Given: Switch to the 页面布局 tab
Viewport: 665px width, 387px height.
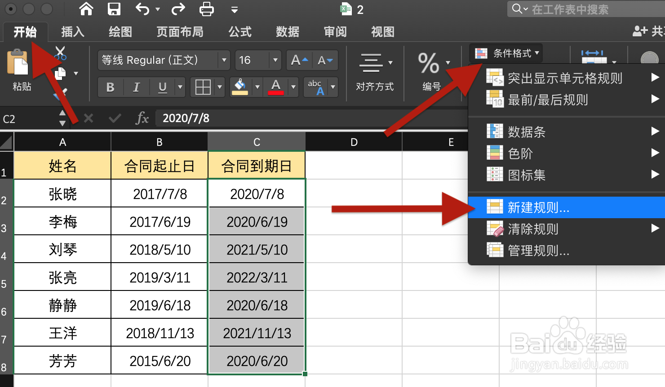Looking at the screenshot, I should pos(180,32).
